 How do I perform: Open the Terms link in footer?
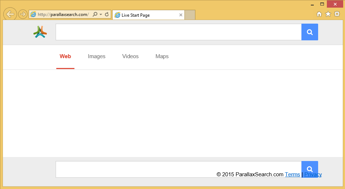point(292,174)
